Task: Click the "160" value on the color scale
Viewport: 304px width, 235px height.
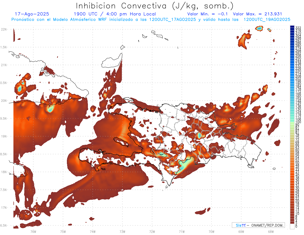Action: pos(298,97)
